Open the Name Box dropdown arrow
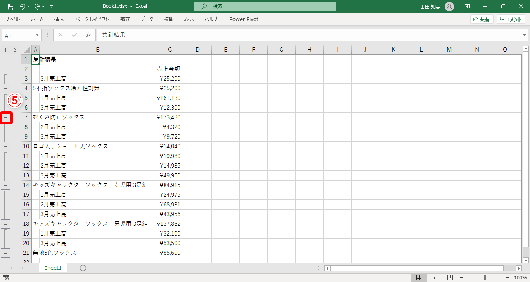Viewport: 530px width, 282px height. pyautogui.click(x=38, y=35)
